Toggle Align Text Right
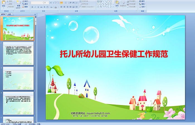Screen dimensions: 195x125 (67, 7)
